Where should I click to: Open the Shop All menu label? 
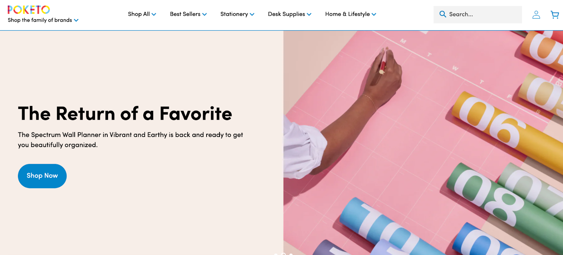[139, 14]
